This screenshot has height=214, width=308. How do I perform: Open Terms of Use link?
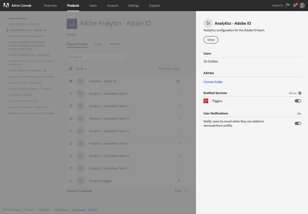point(12,209)
